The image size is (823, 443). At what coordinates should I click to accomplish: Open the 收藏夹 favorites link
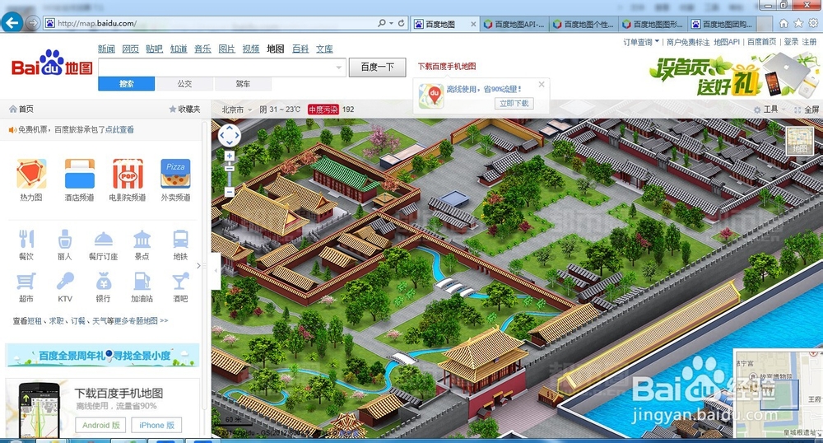[184, 110]
